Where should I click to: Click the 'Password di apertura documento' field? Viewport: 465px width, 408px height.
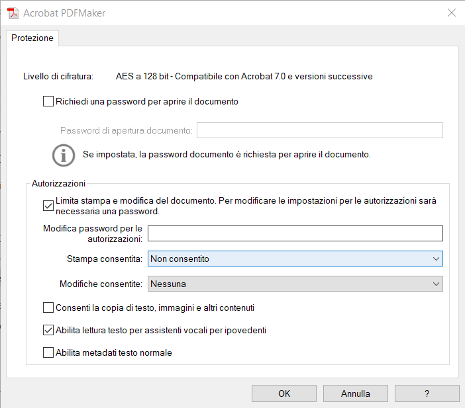coord(319,130)
